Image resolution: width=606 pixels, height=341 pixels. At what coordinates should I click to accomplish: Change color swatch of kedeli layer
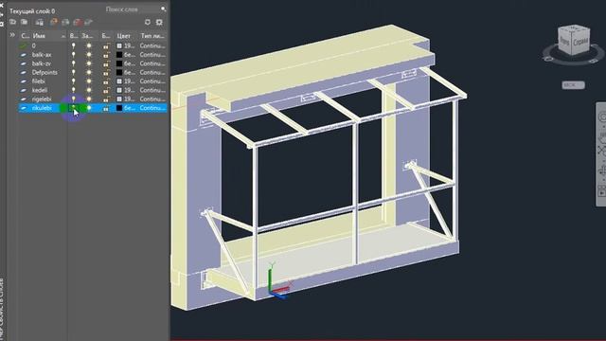[x=119, y=90]
